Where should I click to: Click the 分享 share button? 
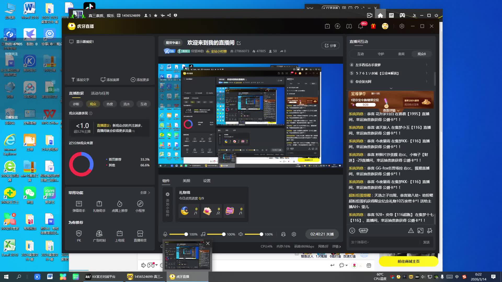pyautogui.click(x=330, y=45)
